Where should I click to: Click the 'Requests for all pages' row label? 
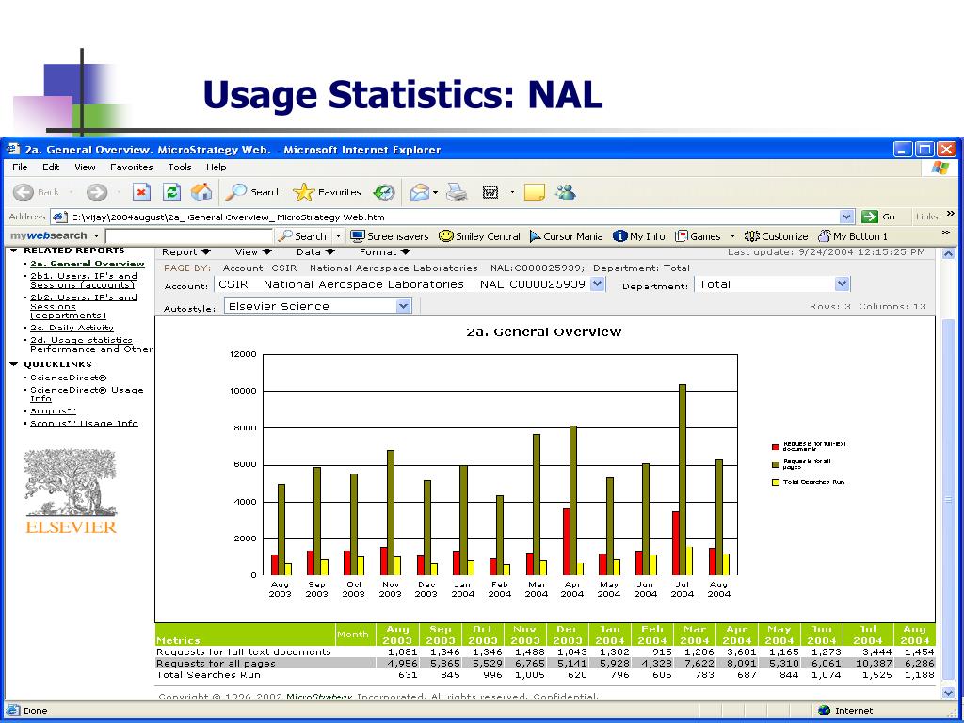tap(216, 664)
